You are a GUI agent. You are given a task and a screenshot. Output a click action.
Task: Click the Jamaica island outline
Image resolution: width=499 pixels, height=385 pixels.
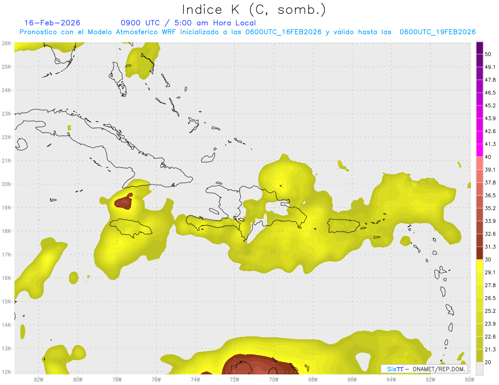[131, 228]
